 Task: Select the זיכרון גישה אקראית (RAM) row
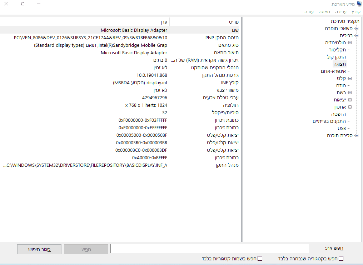point(120,60)
